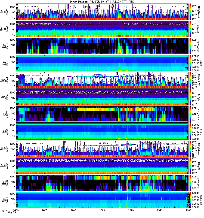204x218 pixels.
Task: Click the 'tha fbk scm1' y-axis label
Action: [5, 63]
